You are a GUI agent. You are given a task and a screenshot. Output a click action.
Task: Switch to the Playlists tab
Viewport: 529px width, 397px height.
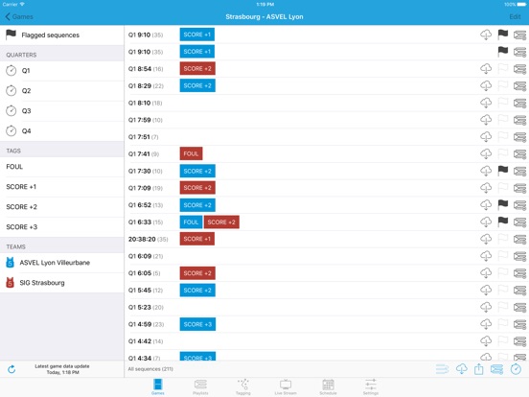click(200, 386)
